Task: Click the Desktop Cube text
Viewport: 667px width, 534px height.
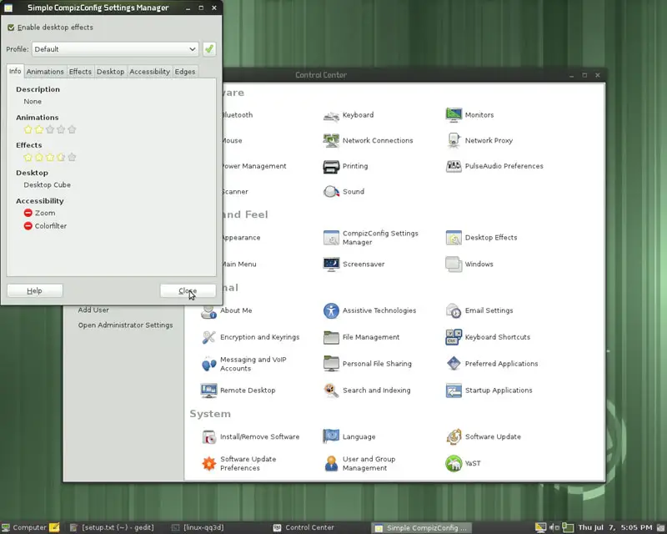Action: (x=48, y=184)
